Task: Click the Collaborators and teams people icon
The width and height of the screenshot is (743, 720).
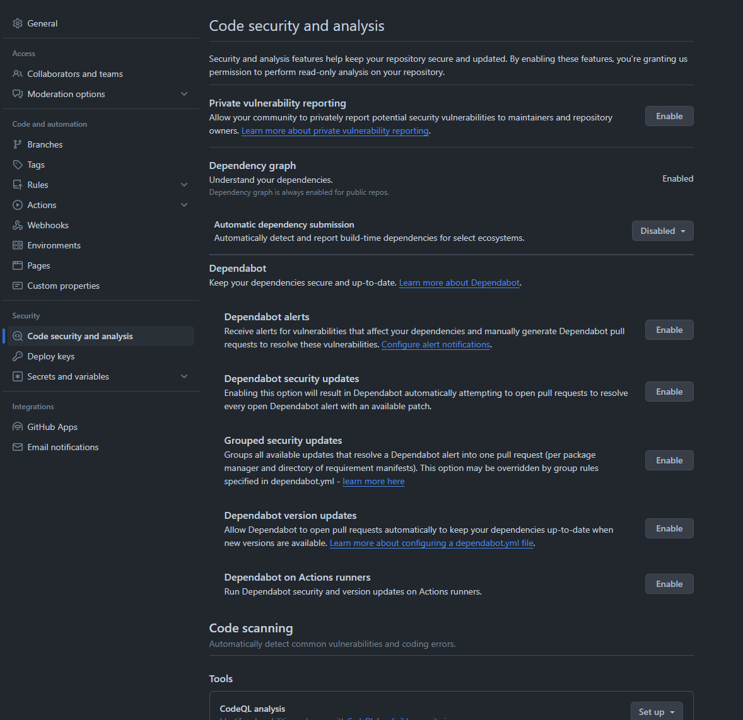Action: [18, 74]
